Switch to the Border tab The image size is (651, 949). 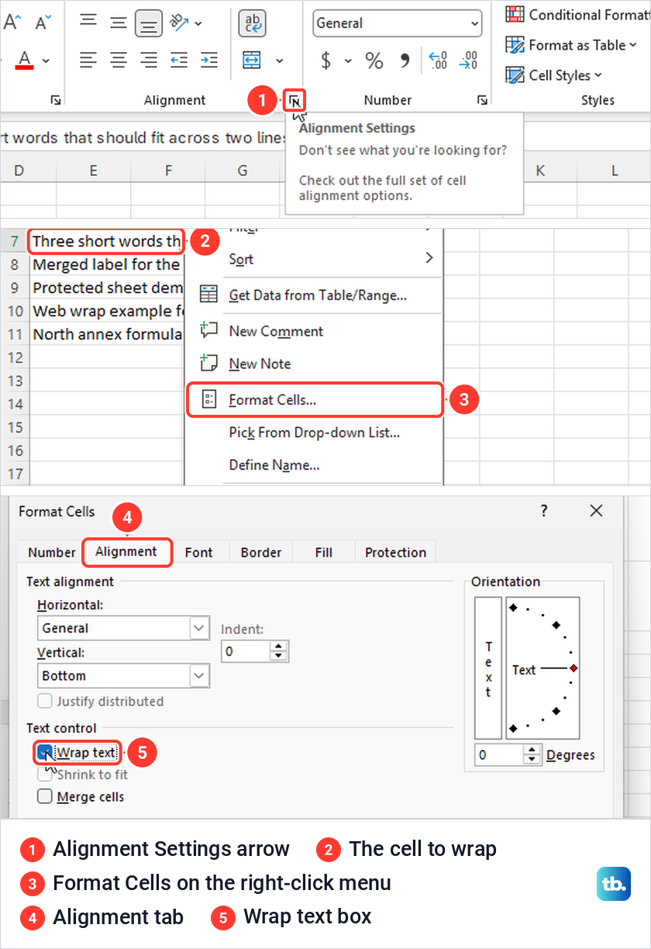(261, 552)
